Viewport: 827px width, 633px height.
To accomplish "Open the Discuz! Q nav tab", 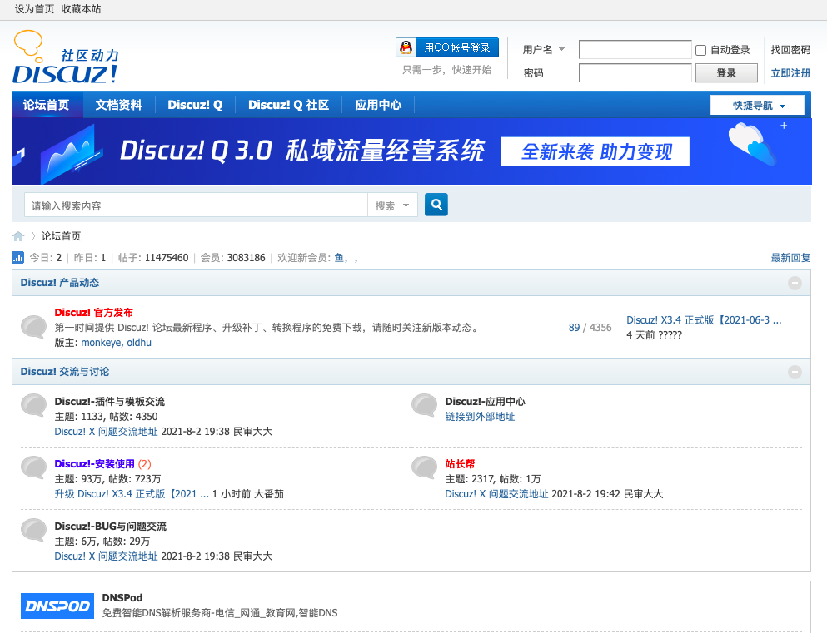I will [195, 105].
